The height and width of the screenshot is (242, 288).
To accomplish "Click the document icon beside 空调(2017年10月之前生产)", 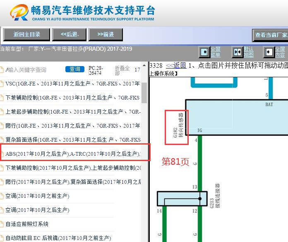I will tap(2, 196).
